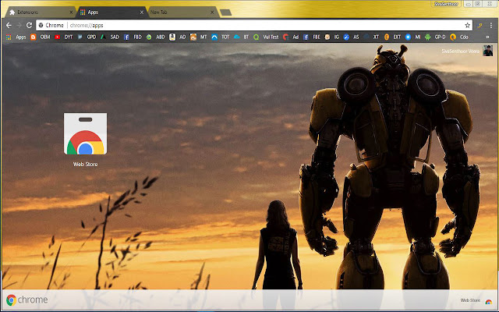
Task: Click the Reload page button
Action: [30, 25]
